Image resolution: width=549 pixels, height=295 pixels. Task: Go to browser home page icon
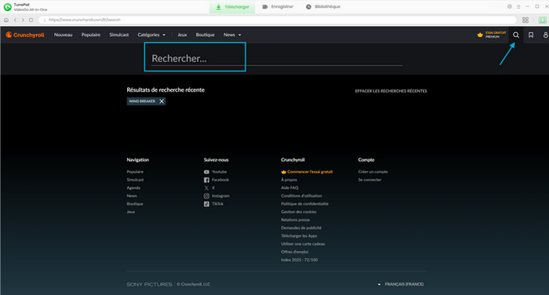(x=6, y=20)
